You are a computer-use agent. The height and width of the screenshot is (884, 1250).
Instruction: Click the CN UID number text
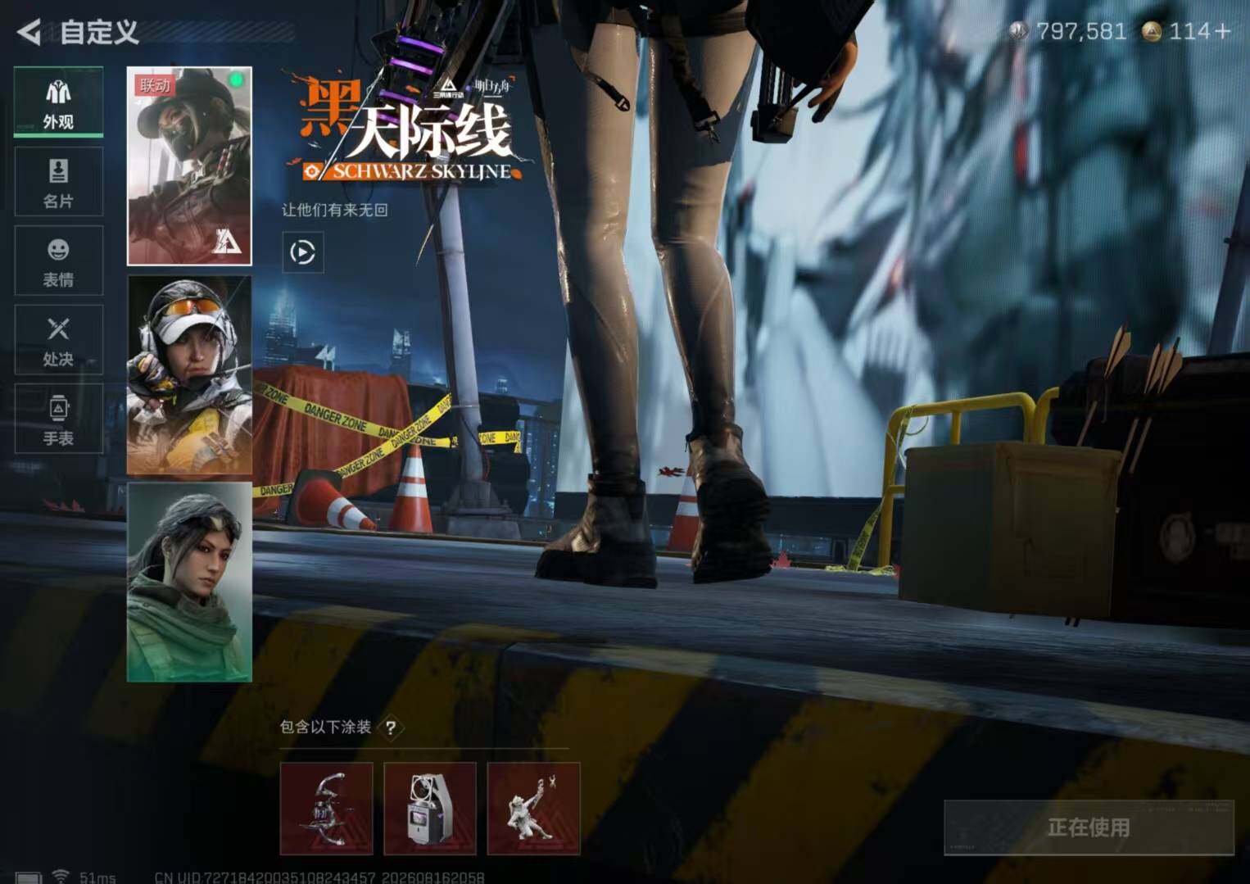(319, 877)
